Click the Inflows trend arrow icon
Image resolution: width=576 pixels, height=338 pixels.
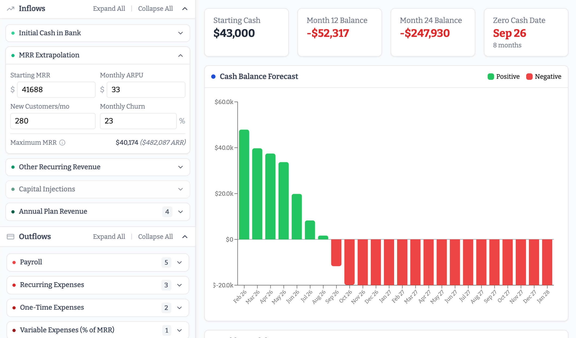[x=11, y=8]
